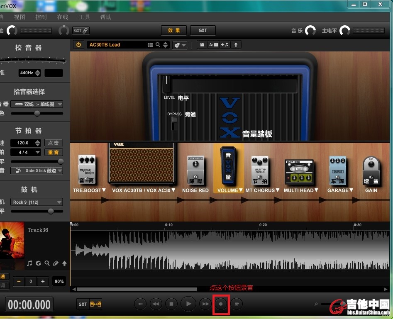Click the export-to-music arrow and note icon
Viewport: 393px width, 319px height.
click(x=225, y=45)
